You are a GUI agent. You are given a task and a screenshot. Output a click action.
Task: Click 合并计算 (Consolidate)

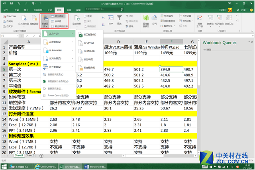click(185, 16)
